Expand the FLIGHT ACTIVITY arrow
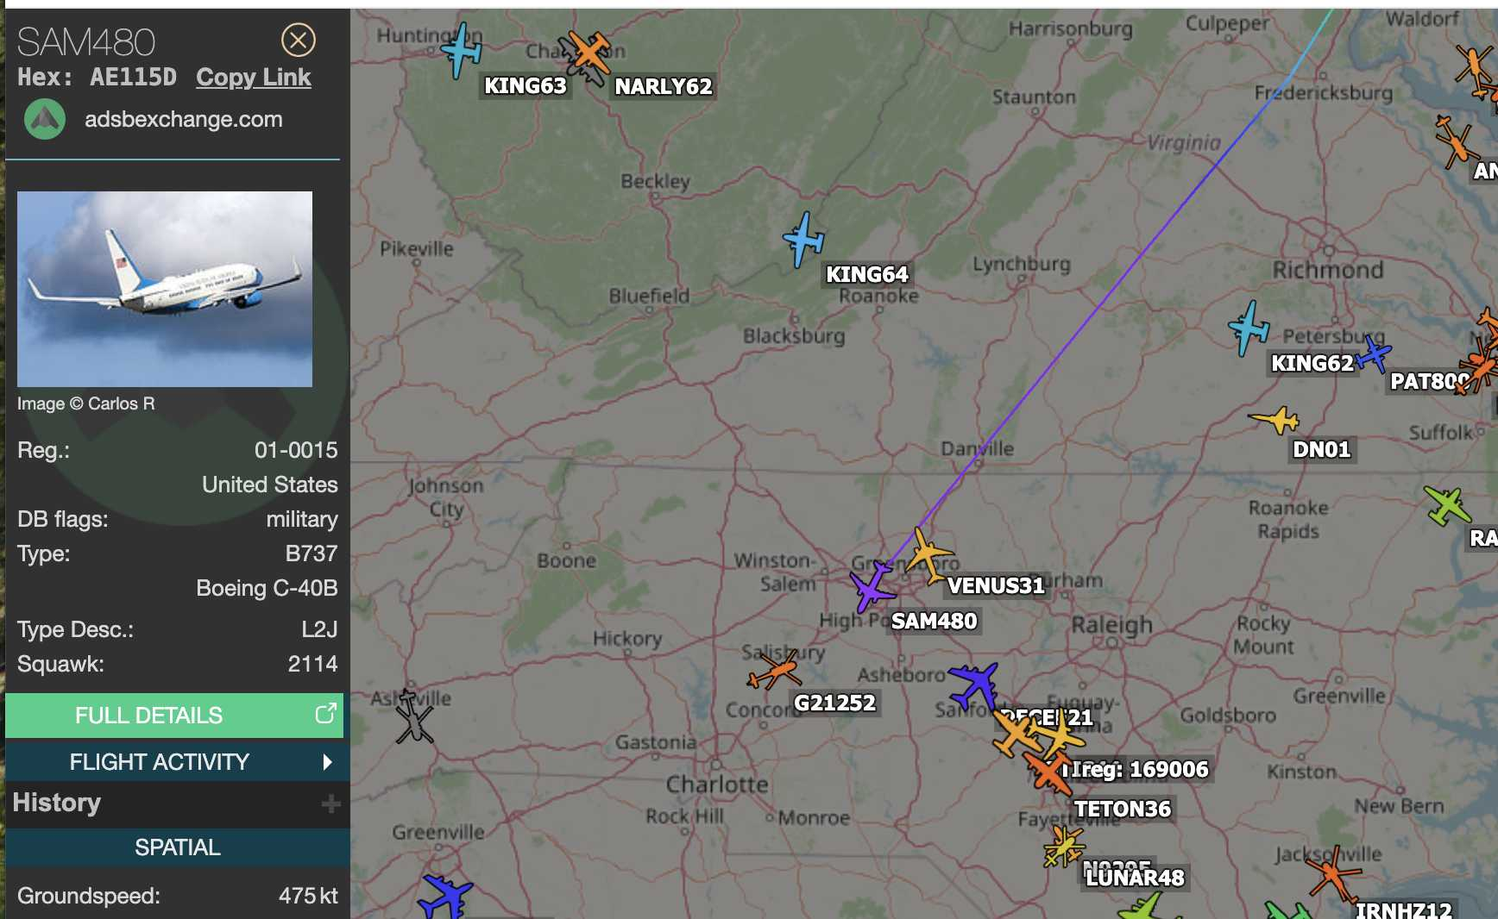Viewport: 1498px width, 919px height. tap(327, 762)
